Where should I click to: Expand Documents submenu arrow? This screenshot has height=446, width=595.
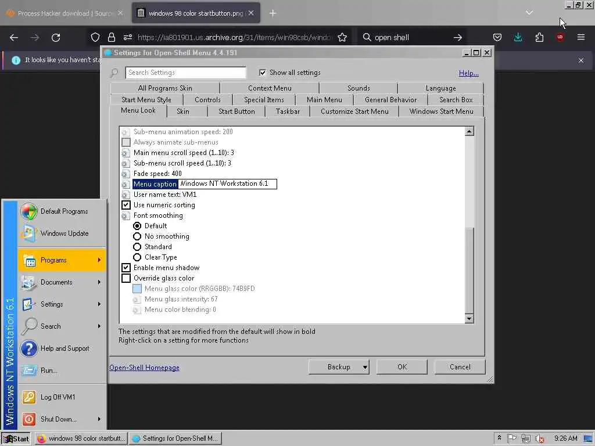coord(99,282)
